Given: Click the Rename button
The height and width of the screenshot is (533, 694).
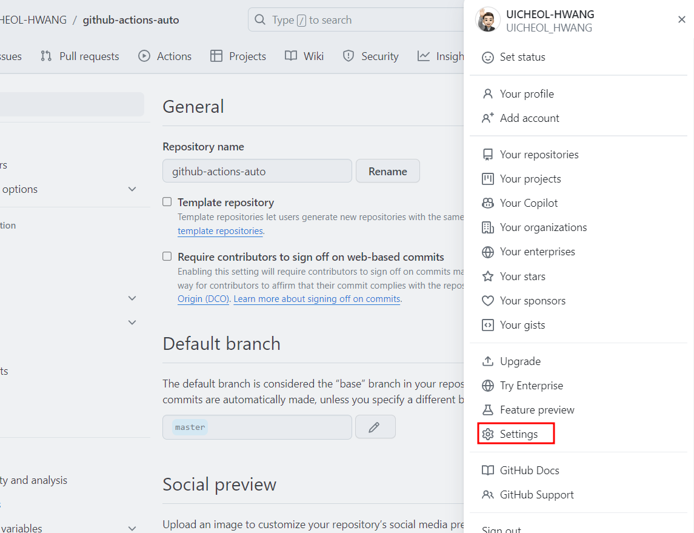Looking at the screenshot, I should tap(388, 171).
